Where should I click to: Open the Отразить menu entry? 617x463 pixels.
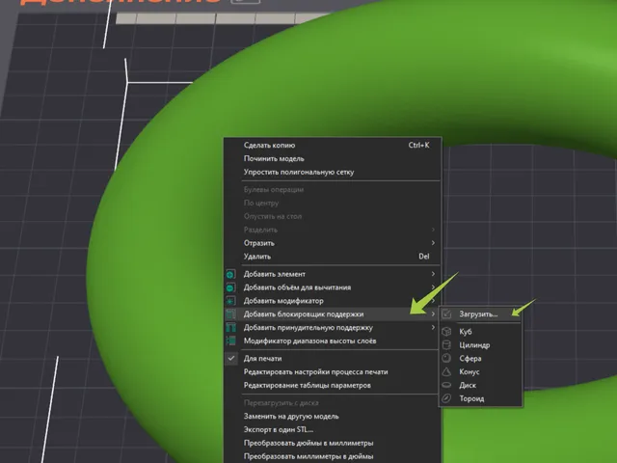(333, 243)
